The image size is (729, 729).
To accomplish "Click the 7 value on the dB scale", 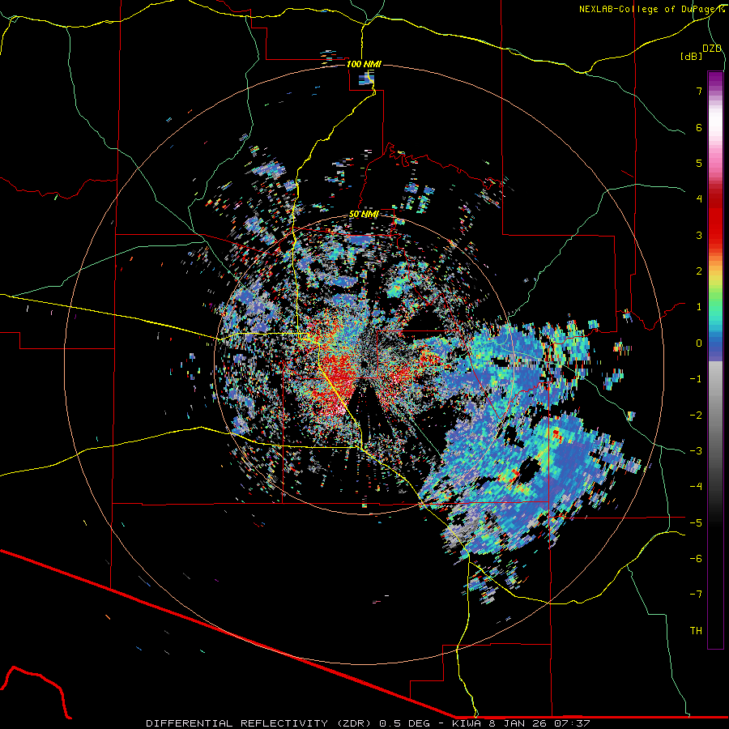I will [699, 91].
